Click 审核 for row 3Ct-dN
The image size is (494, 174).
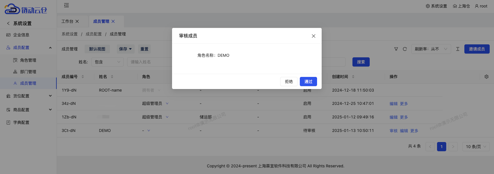[394, 131]
